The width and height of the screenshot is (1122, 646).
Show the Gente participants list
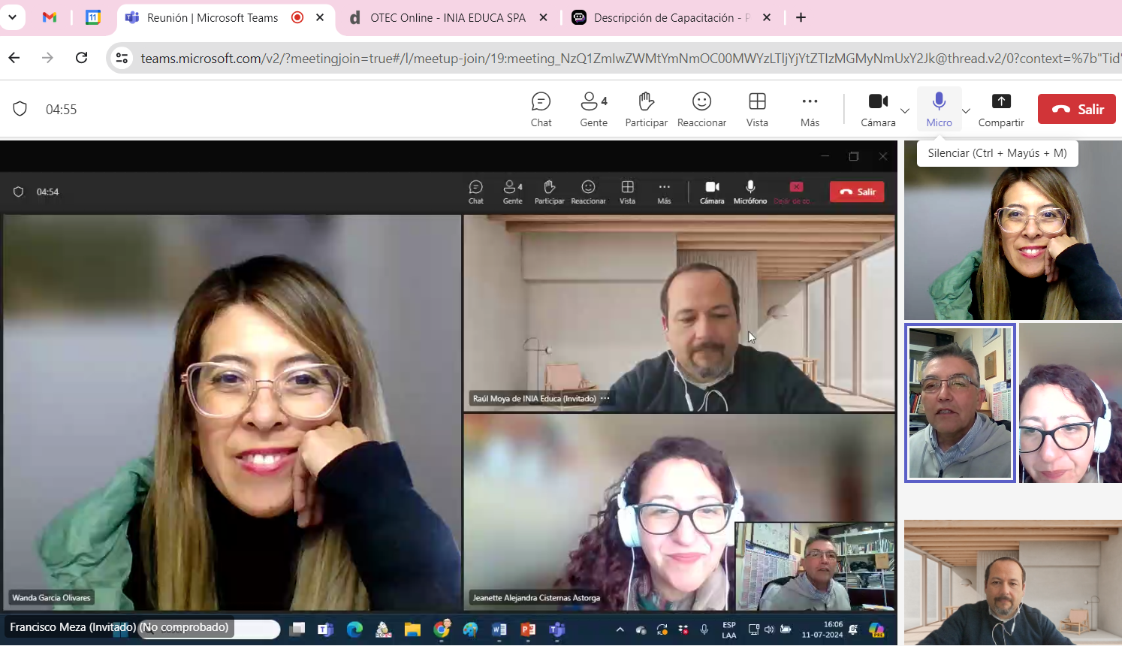(x=593, y=110)
